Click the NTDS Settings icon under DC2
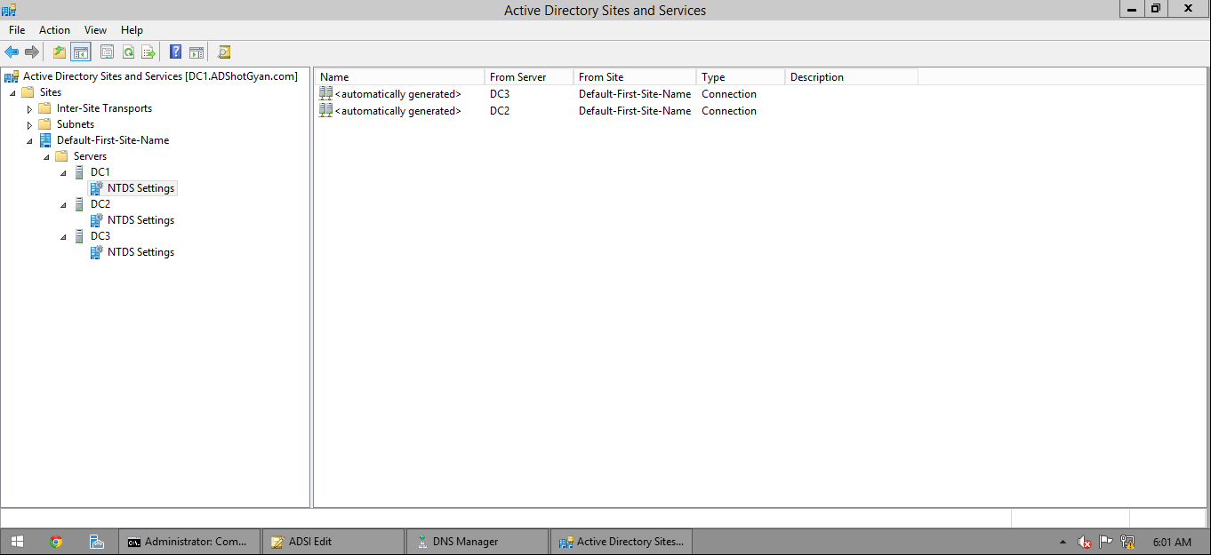 pos(97,219)
